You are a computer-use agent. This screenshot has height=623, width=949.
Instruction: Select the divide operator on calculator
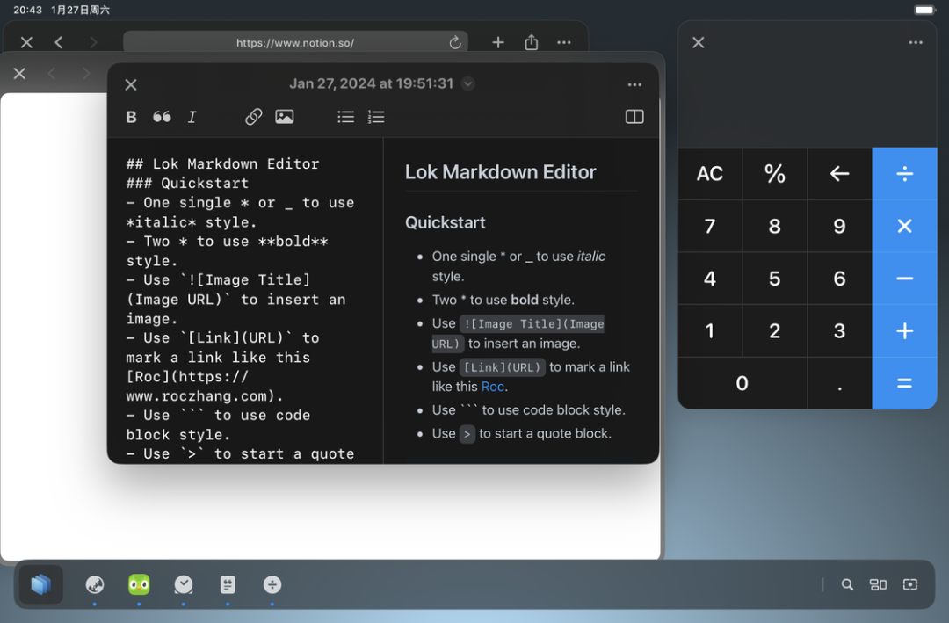click(x=904, y=174)
